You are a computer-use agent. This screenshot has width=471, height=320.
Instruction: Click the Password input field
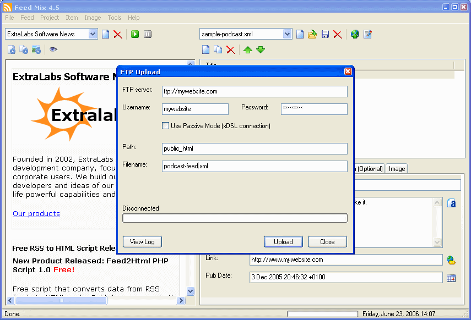(x=314, y=109)
